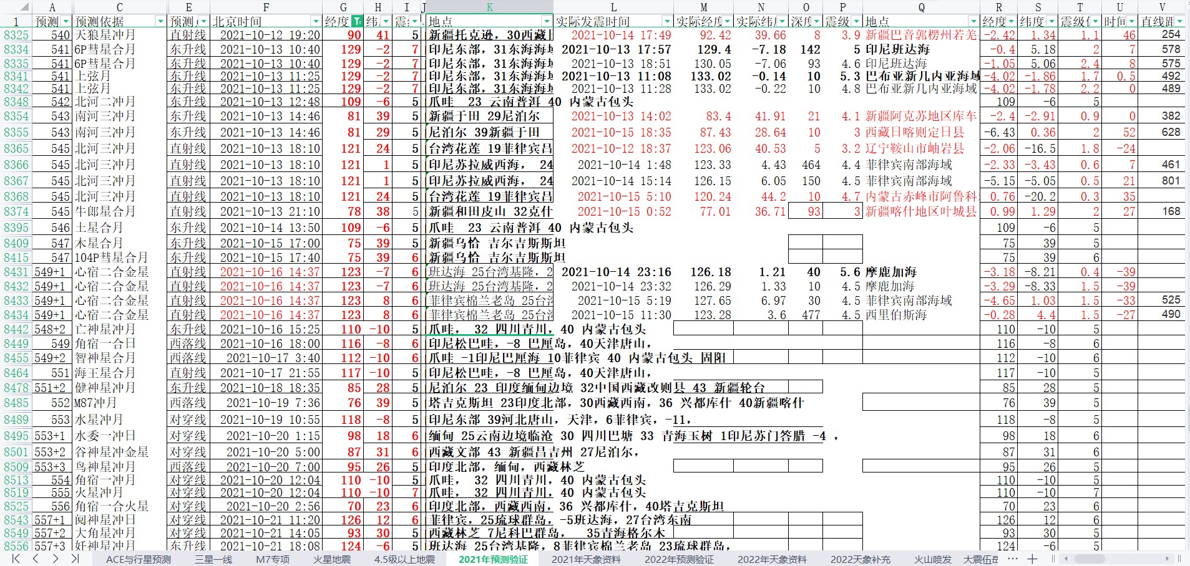The width and height of the screenshot is (1190, 566).
Task: Open the filter dropdown for 直线距 column V
Action: pyautogui.click(x=1179, y=22)
